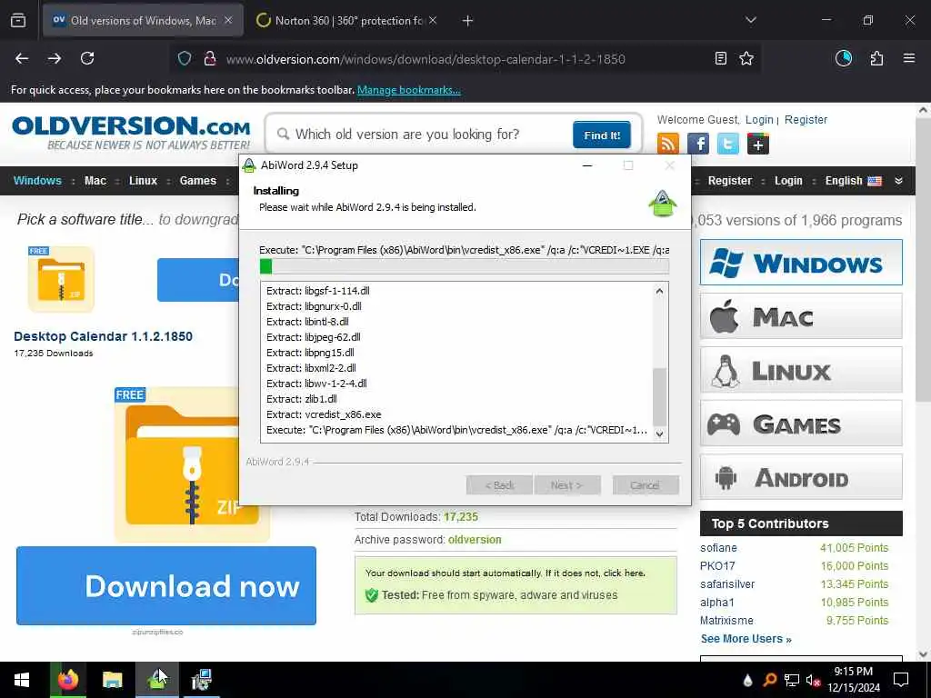Click the AbiWord setup taskbar icon
Screen dimensions: 931x698
[x=156, y=680]
